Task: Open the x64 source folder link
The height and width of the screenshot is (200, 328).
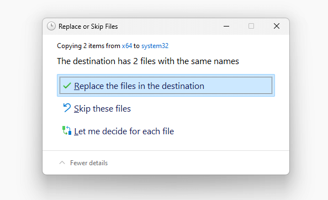Action: coord(127,46)
